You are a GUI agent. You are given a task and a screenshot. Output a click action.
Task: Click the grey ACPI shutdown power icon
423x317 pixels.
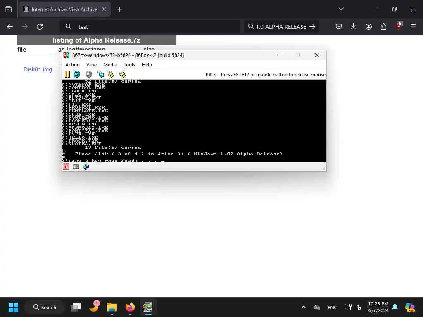coord(89,74)
